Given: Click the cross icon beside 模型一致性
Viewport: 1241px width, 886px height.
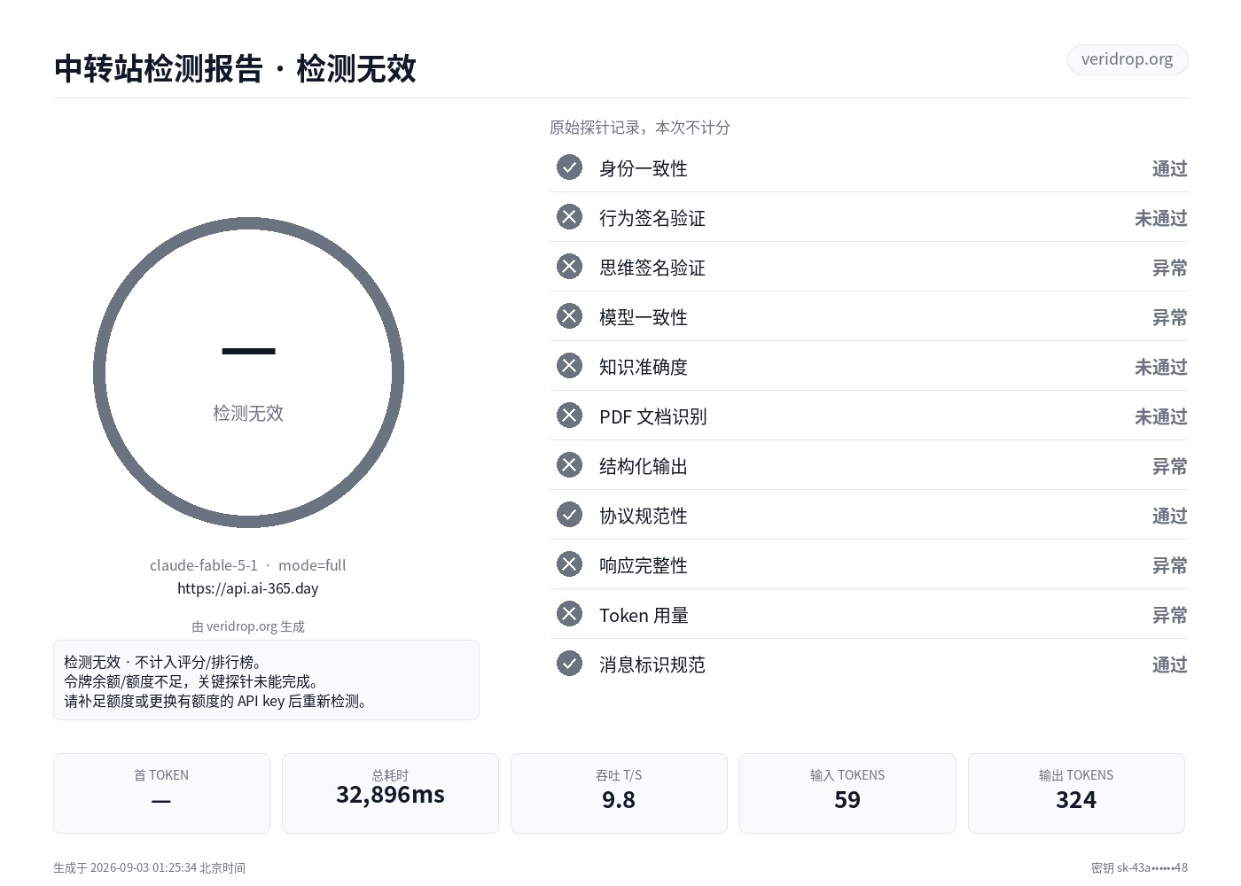Looking at the screenshot, I should [x=569, y=316].
